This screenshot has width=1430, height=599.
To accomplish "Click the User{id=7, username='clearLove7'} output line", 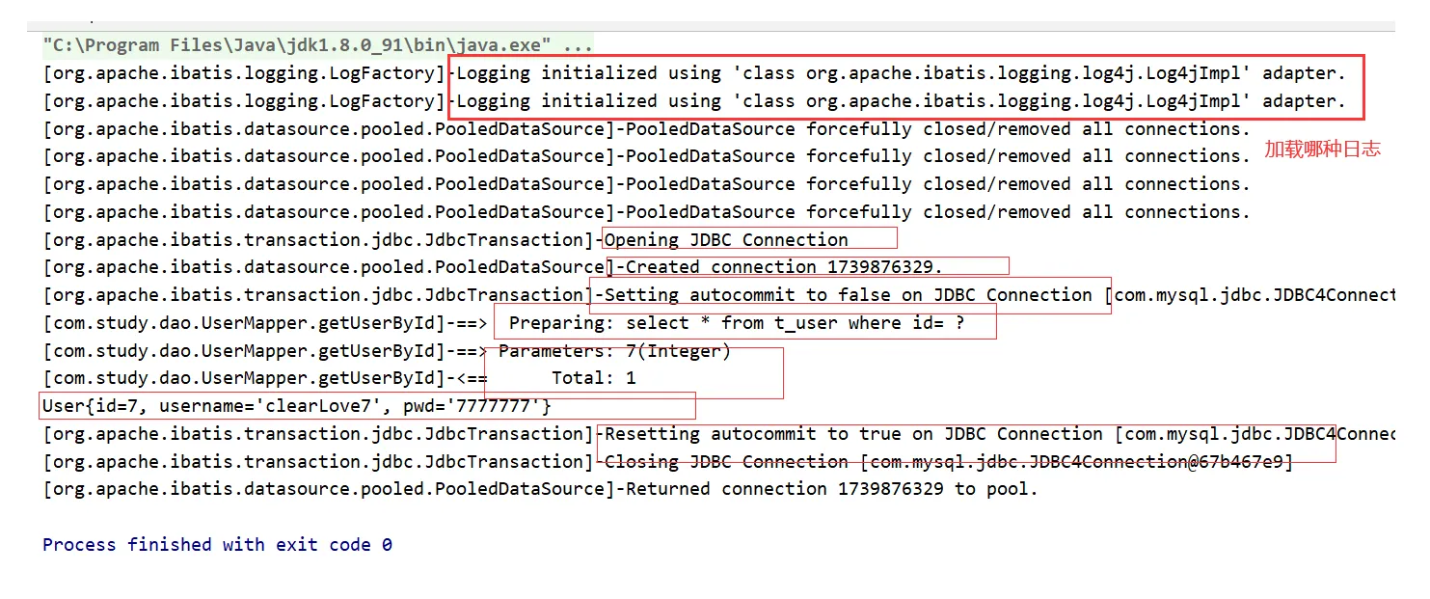I will [x=297, y=406].
